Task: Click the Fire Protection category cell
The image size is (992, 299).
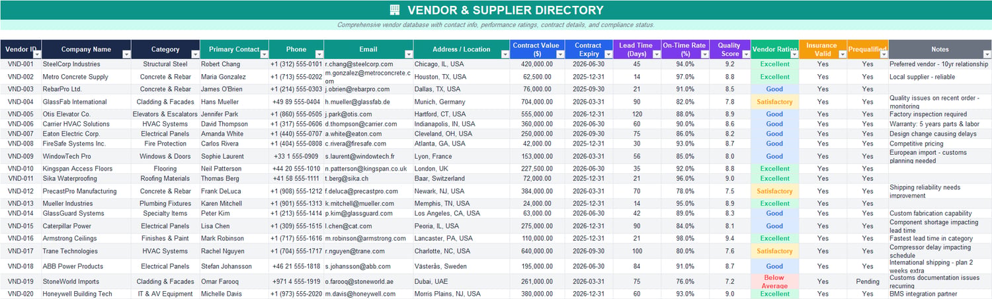Action: pos(165,144)
